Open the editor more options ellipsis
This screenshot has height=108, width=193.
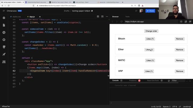pyautogui.click(x=107, y=17)
